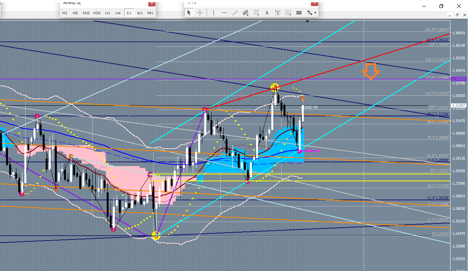Restore the inner chart window
Viewport: 468px width, 271px height.
457,15
